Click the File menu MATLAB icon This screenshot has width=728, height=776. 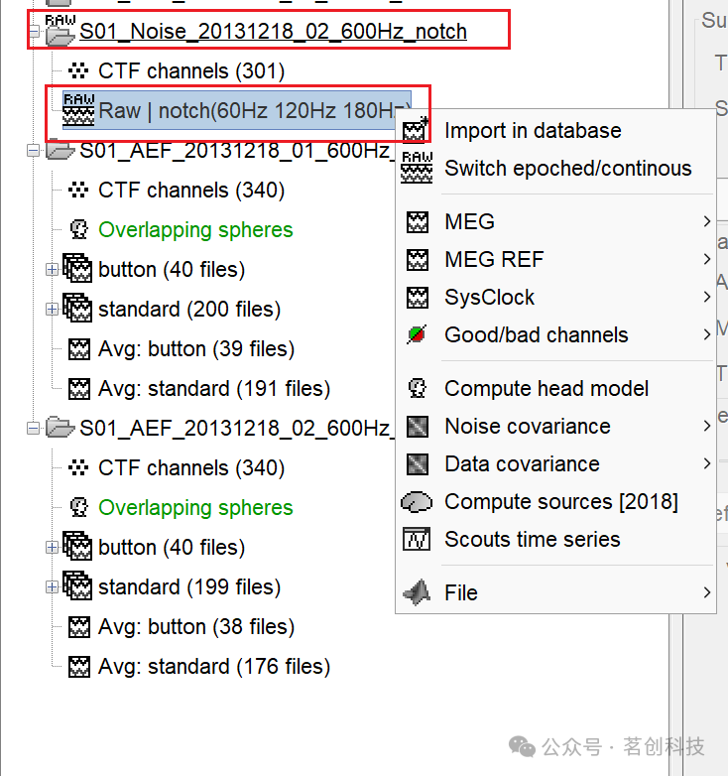coord(417,591)
